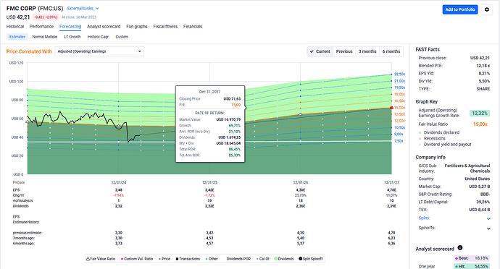Screen dimensions: 500x269
Task: Click the magenta Custom Val. Ratio legend marker
Action: pyautogui.click(x=122, y=259)
